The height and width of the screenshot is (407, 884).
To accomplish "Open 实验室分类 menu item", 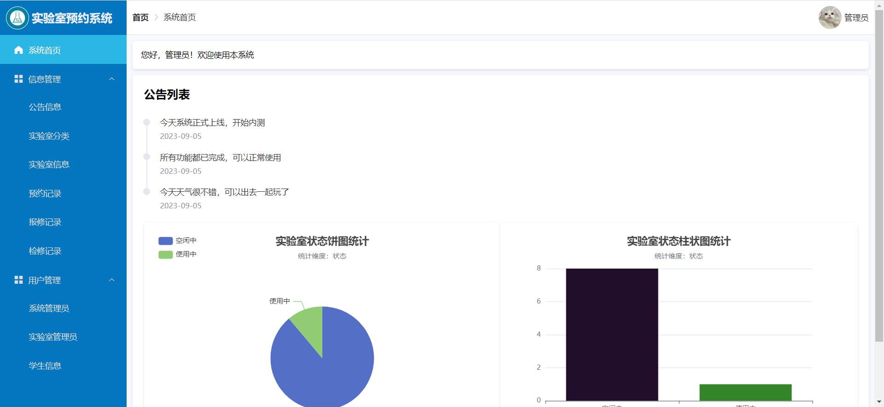I will (63, 136).
